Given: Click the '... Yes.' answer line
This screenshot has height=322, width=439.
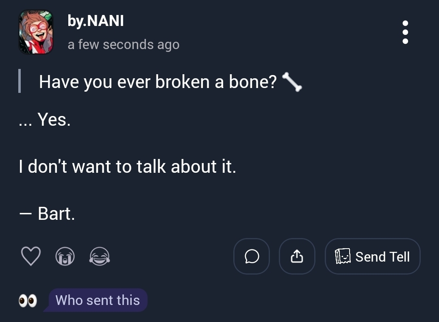Looking at the screenshot, I should coord(45,119).
